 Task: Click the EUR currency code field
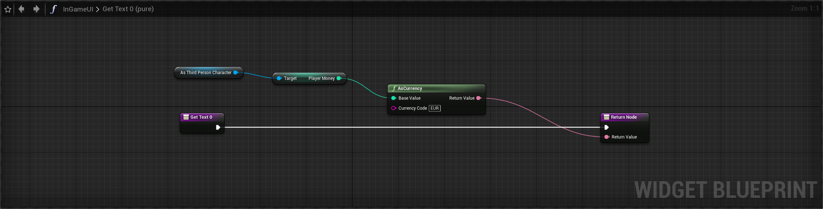435,108
